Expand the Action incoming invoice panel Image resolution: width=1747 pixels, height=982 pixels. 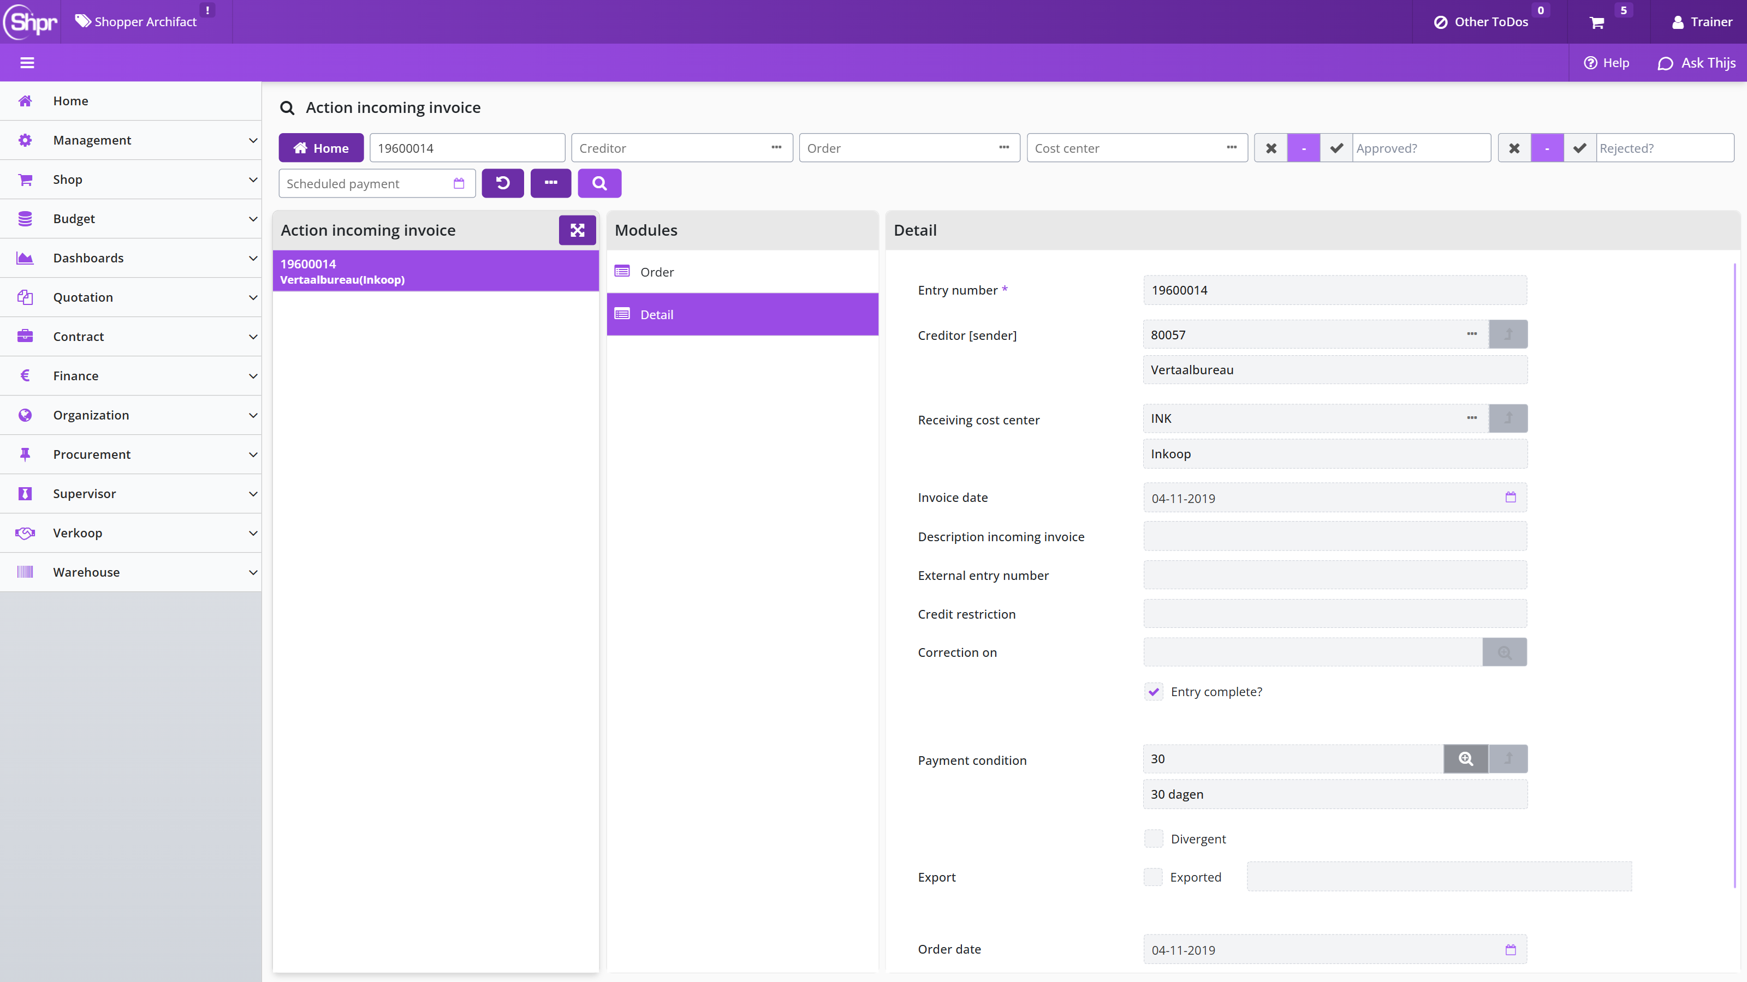pyautogui.click(x=577, y=230)
